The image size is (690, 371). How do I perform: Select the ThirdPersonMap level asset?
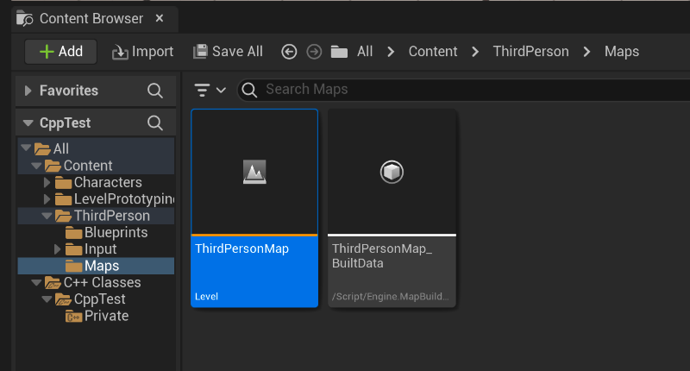pos(254,207)
